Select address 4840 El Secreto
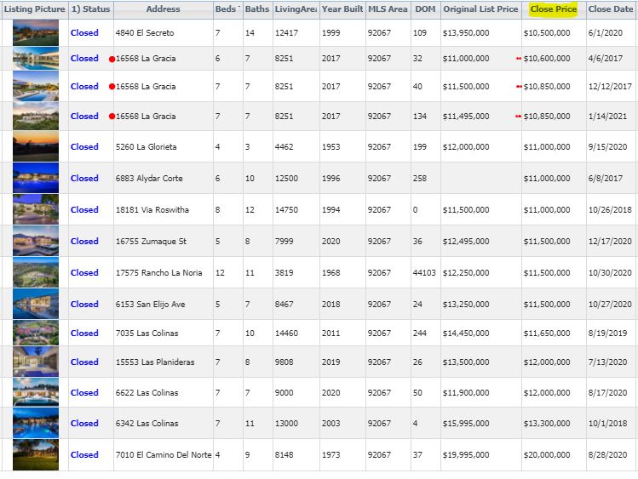 pos(145,33)
